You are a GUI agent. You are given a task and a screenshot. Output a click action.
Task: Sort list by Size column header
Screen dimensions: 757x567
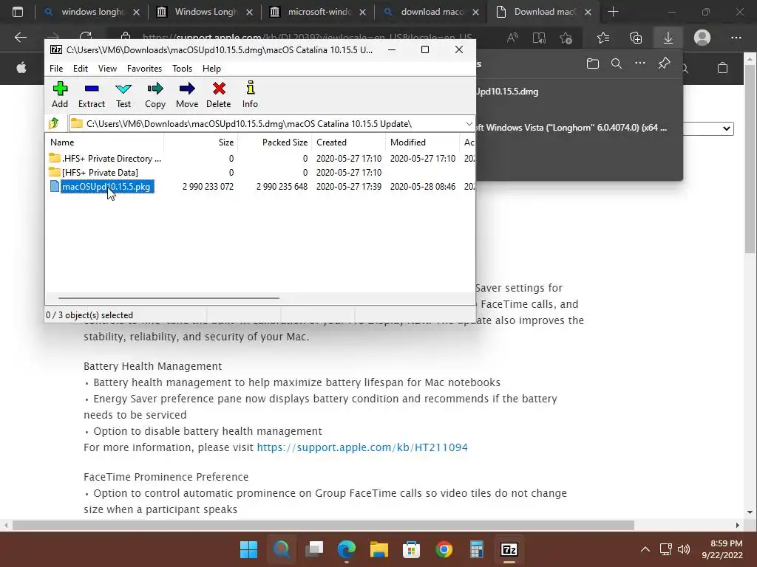point(201,142)
